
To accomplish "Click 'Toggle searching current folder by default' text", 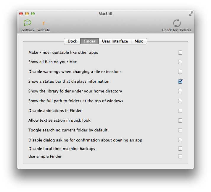I will pos(68,130).
